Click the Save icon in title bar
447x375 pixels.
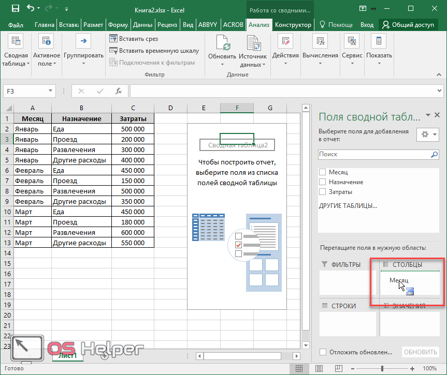tap(15, 9)
